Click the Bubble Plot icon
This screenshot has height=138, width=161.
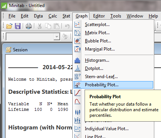(x=78, y=41)
